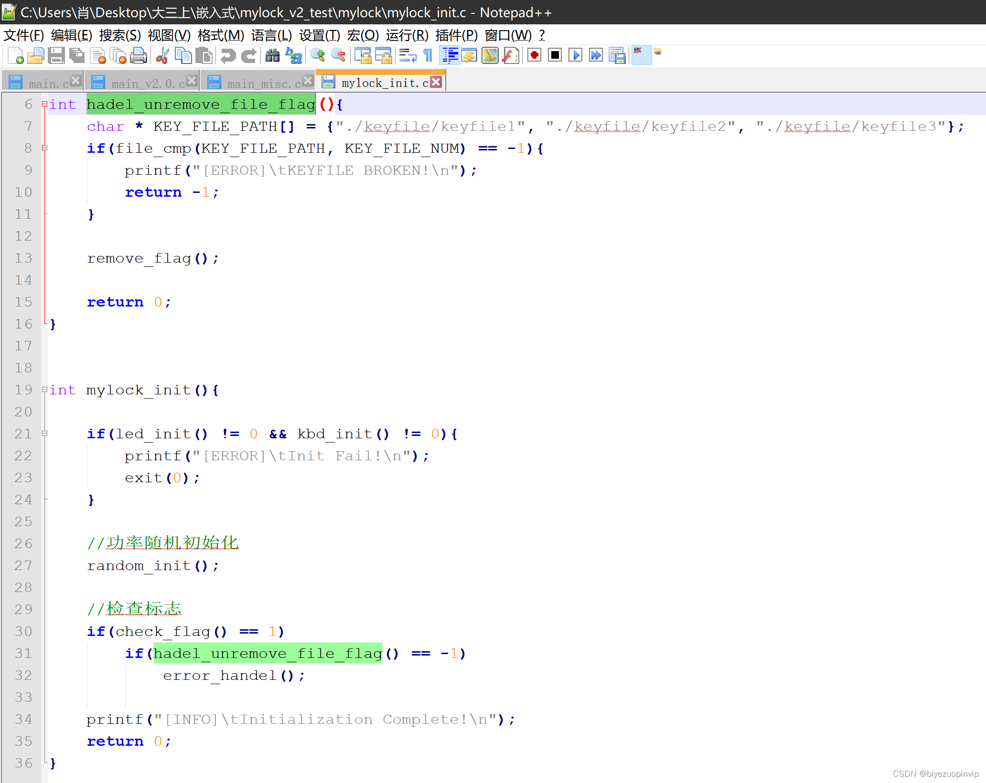Open Find with the binoculars icon
The height and width of the screenshot is (783, 986).
pos(272,56)
